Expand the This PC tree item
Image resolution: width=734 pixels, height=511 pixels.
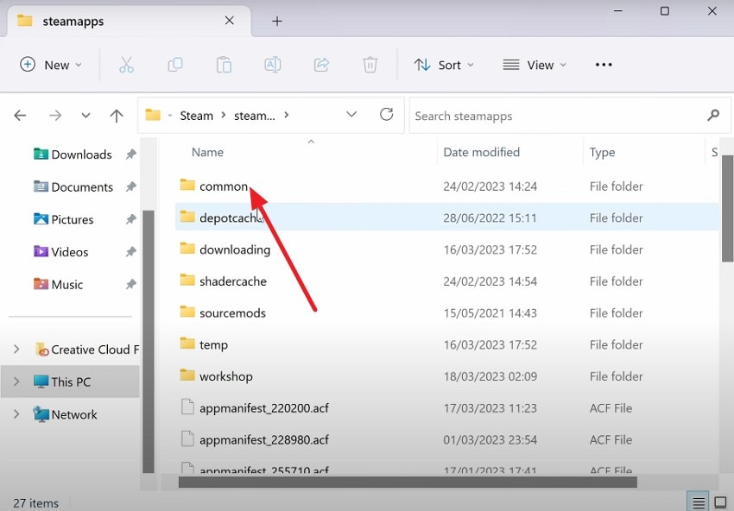pos(16,382)
